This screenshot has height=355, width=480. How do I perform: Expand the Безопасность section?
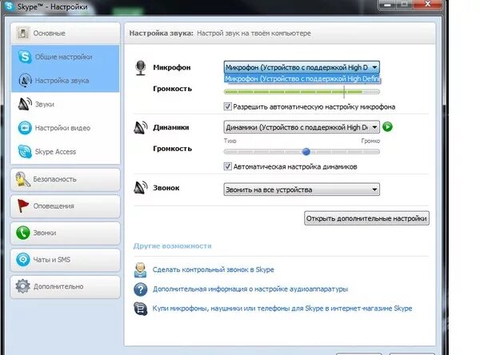pyautogui.click(x=66, y=179)
